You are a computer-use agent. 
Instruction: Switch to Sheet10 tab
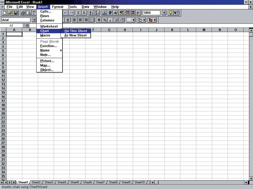point(140,182)
